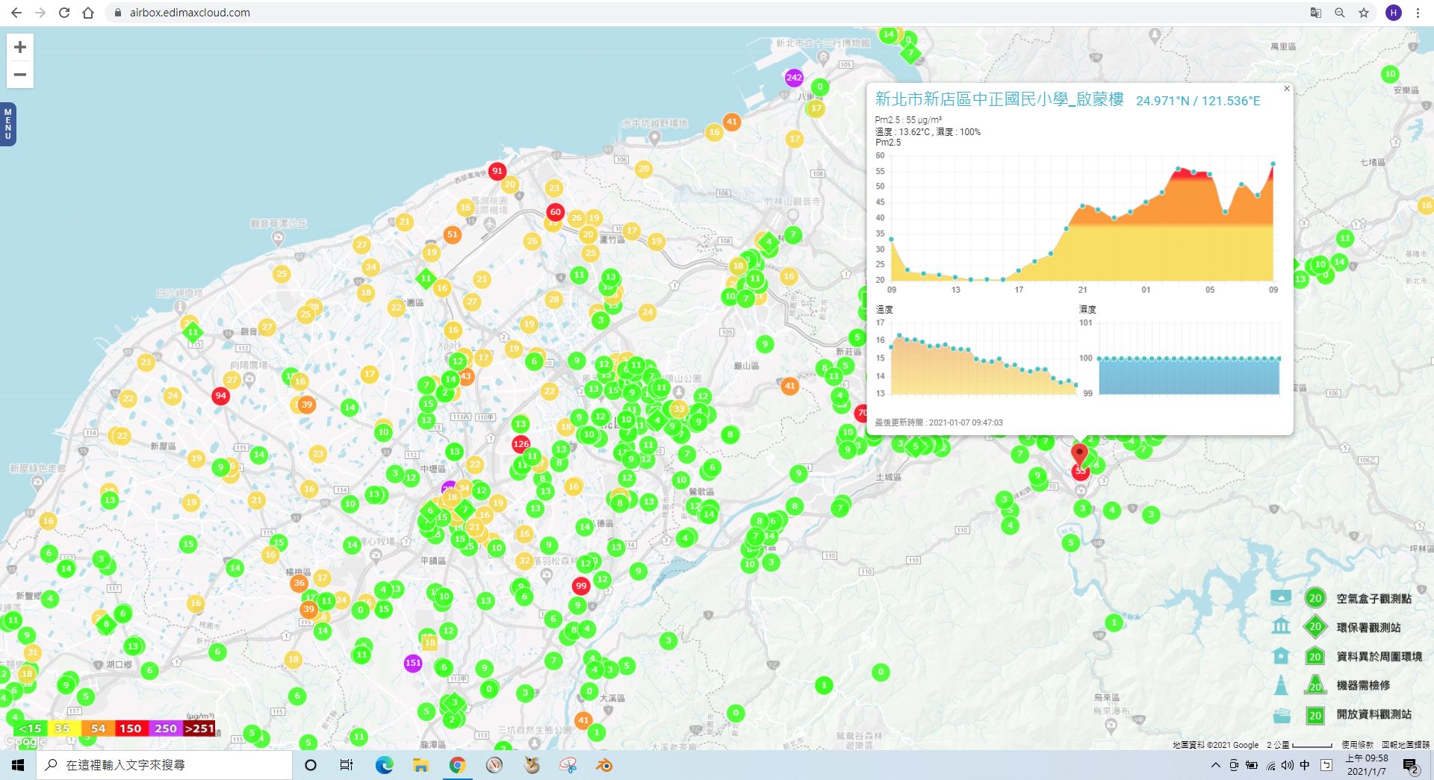This screenshot has width=1434, height=780.
Task: Click the dark red >251 color scale swatch
Action: tap(199, 728)
